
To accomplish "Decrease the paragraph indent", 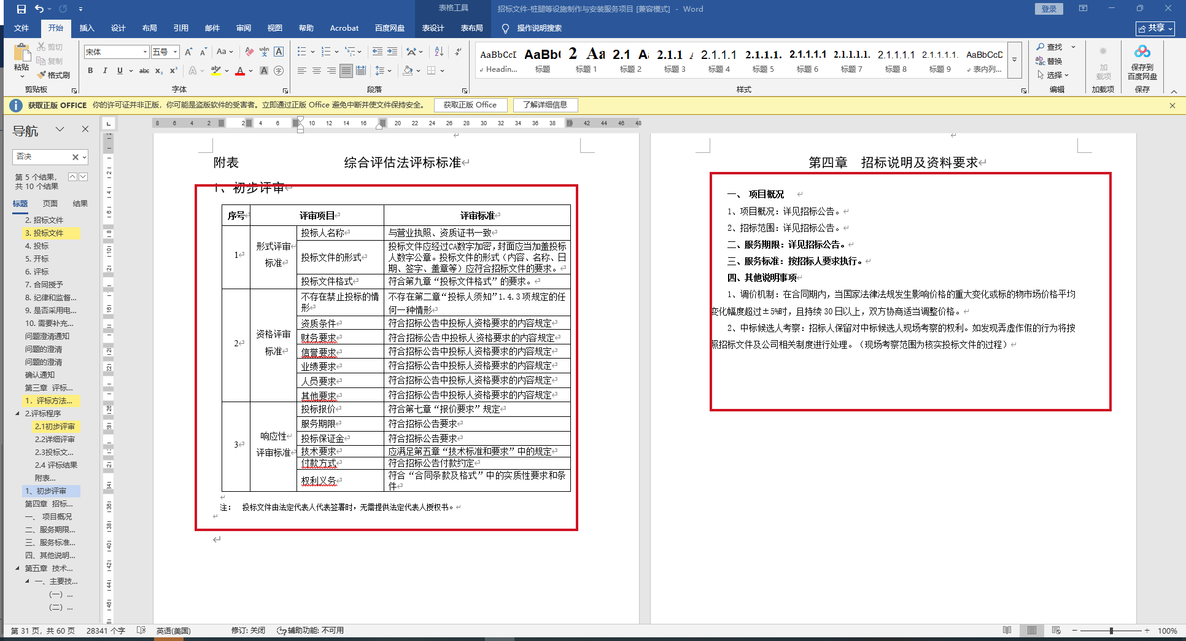I will (x=377, y=52).
